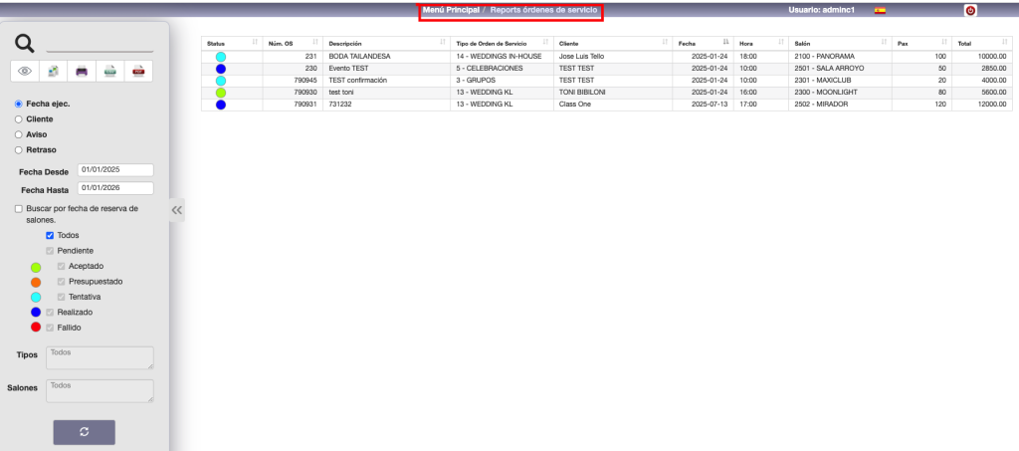Sort the table by Fecha column
1019x451 pixels.
pos(702,44)
